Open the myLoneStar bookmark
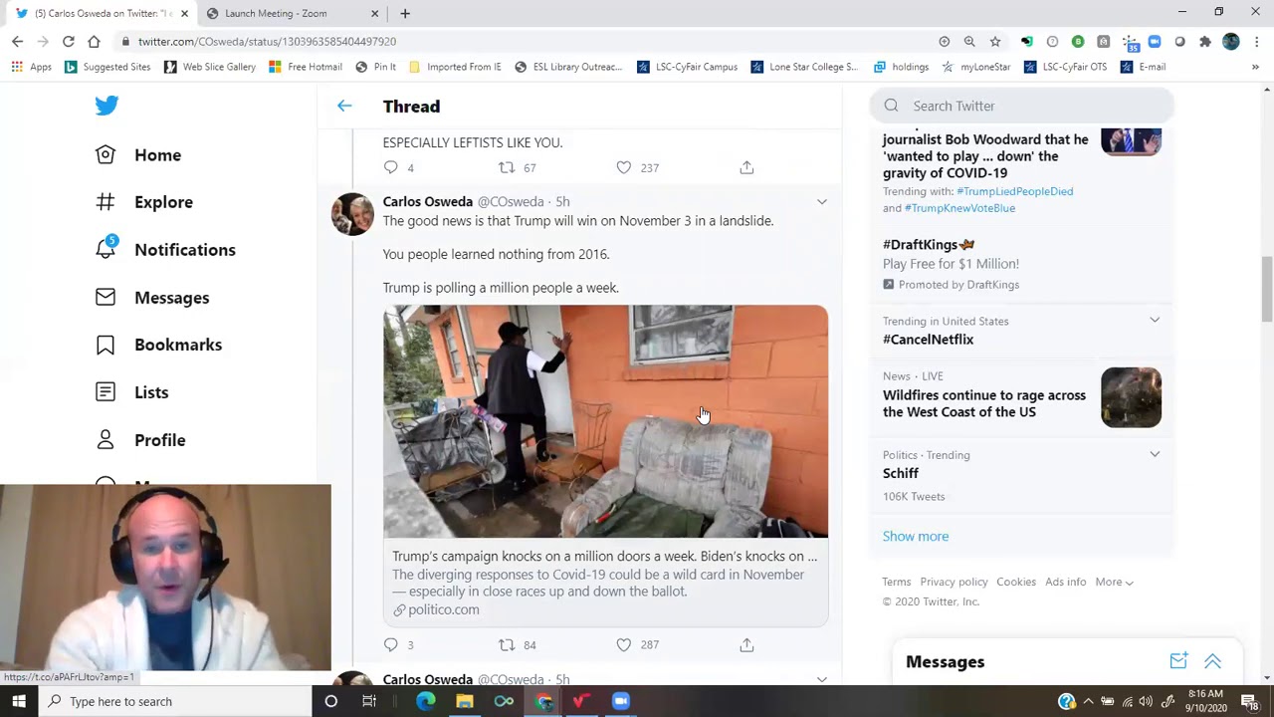Image resolution: width=1274 pixels, height=717 pixels. [x=975, y=67]
